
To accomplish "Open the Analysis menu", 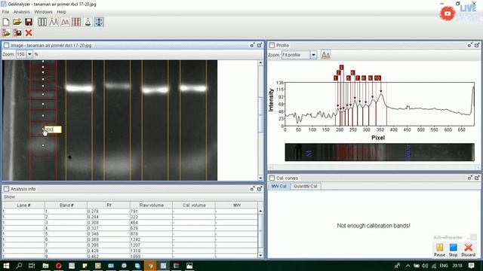I will point(22,12).
